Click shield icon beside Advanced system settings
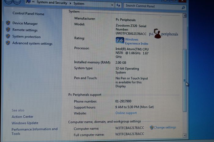 [x=8, y=43]
